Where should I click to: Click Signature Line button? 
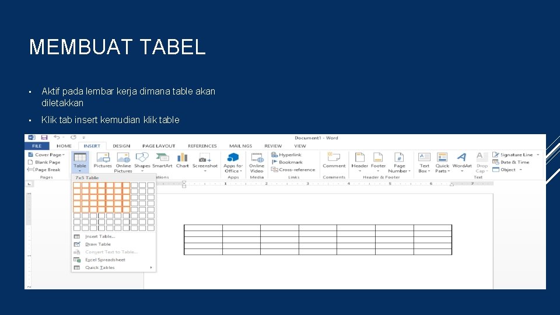coord(513,155)
